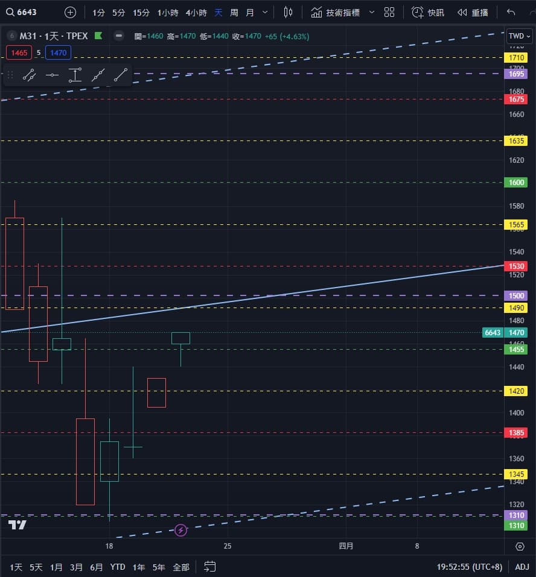
Task: Toggle ADJ price adjustment
Action: pos(522,567)
